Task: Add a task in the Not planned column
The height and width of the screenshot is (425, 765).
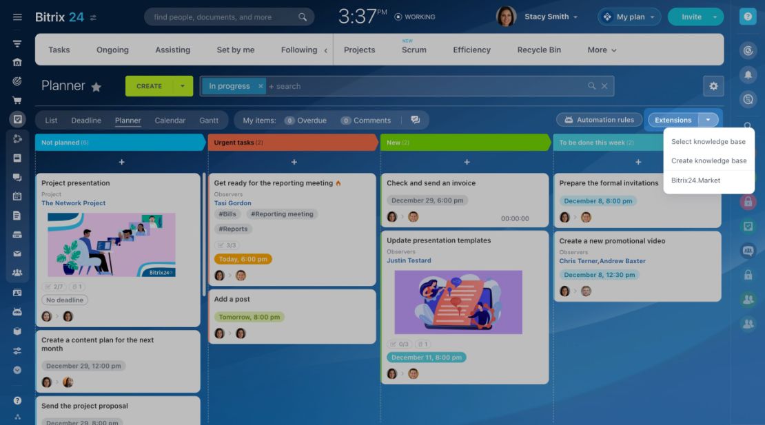Action: pos(121,162)
